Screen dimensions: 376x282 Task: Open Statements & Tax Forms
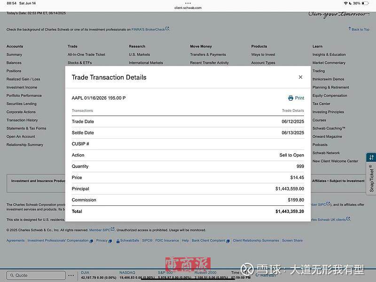point(26,128)
